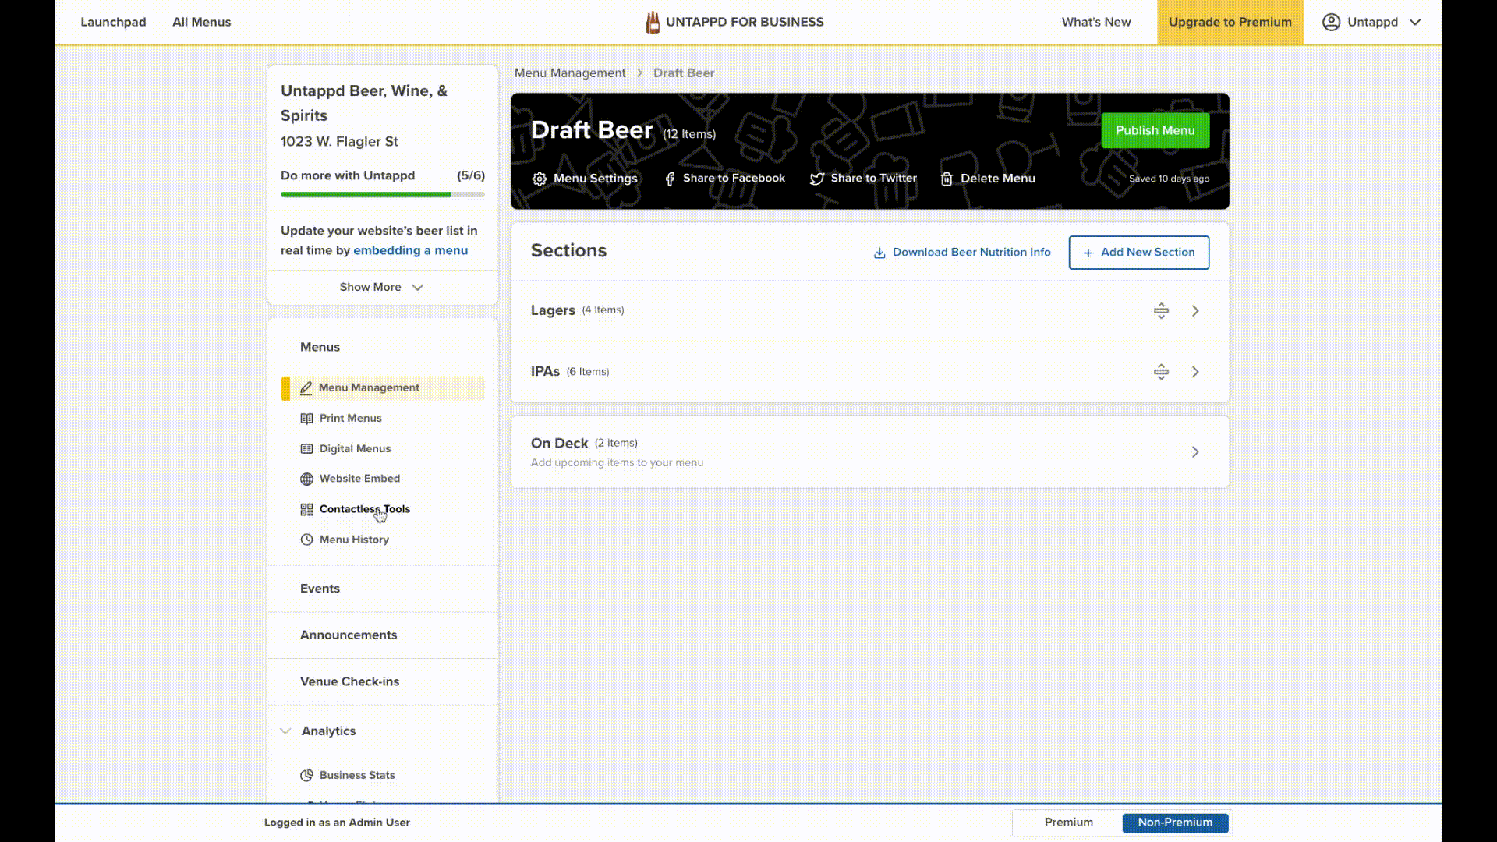
Task: Click the On Deck section title
Action: pos(559,443)
